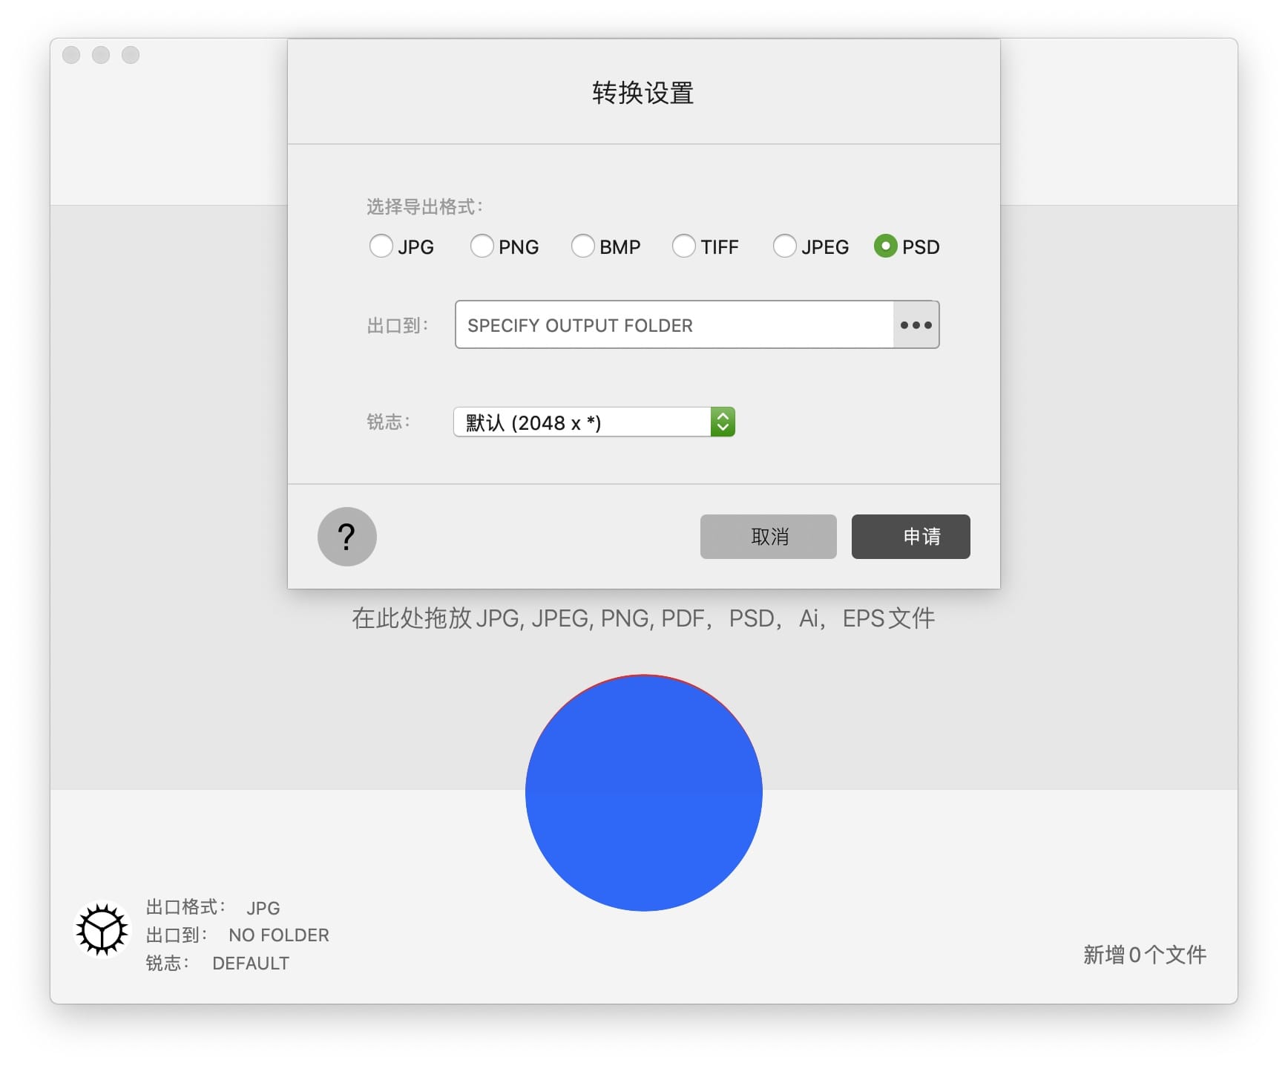Click the 新增 0 个文件 status text
This screenshot has width=1288, height=1066.
coord(1144,955)
